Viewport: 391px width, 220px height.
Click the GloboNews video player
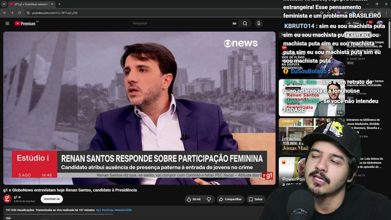coord(139,108)
